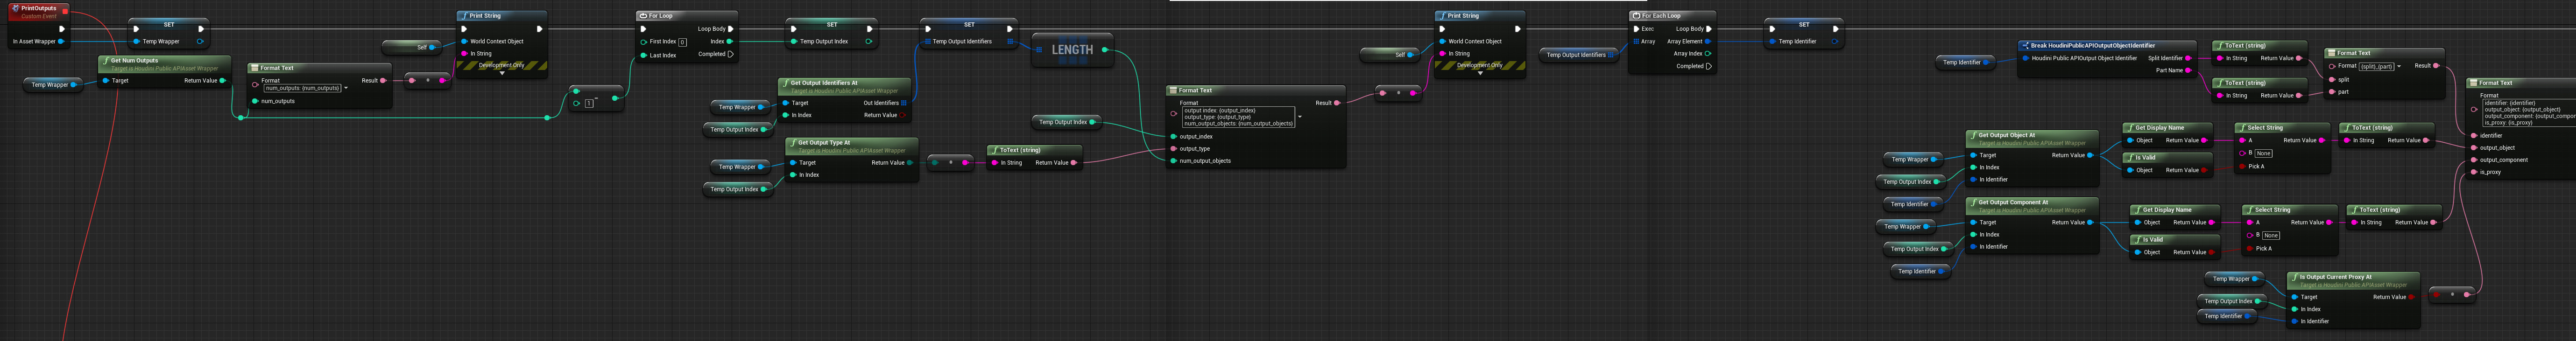Click the num_outputs input pin on Format Text

point(255,101)
